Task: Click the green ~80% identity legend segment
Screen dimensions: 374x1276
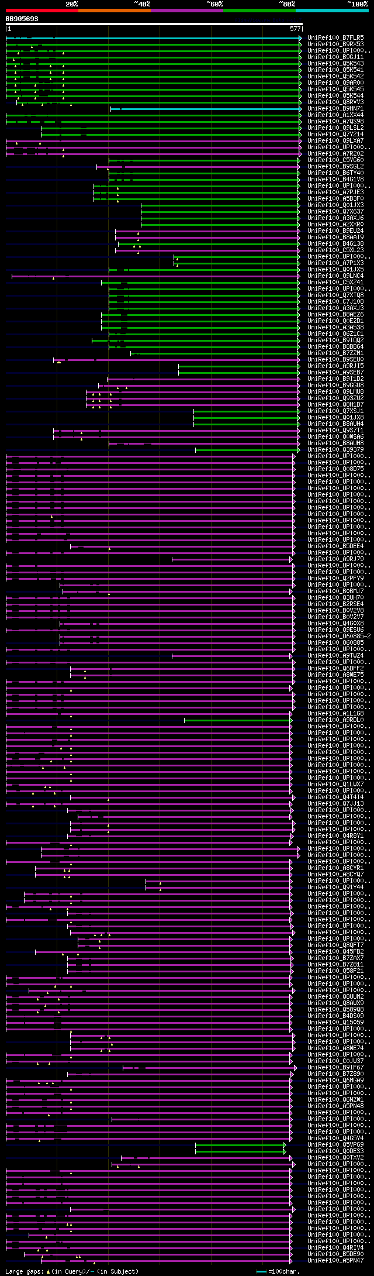Action: (259, 11)
